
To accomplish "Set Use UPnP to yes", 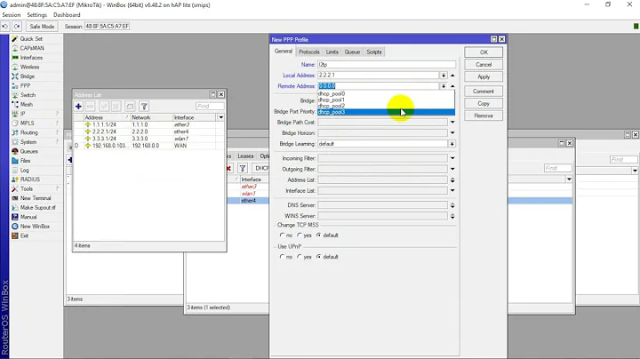I will pyautogui.click(x=300, y=257).
